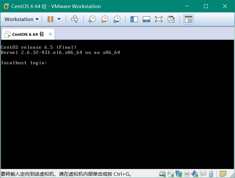Click the Kernel 2.6.32-431 version line
Screen dimensions: 235x178
61,53
